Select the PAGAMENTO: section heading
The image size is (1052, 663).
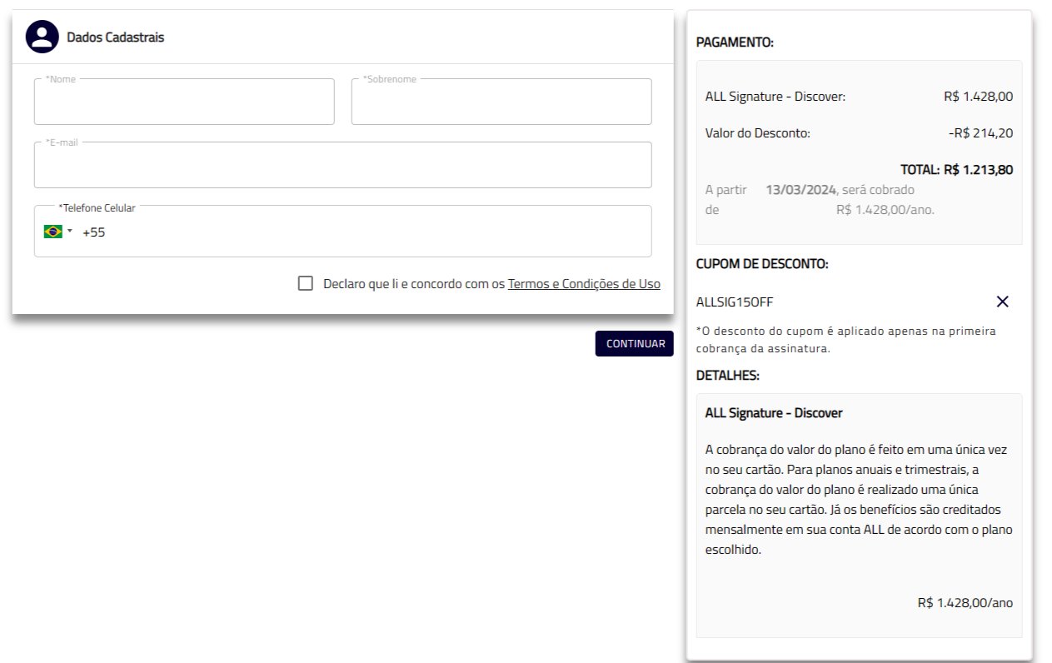pyautogui.click(x=735, y=42)
